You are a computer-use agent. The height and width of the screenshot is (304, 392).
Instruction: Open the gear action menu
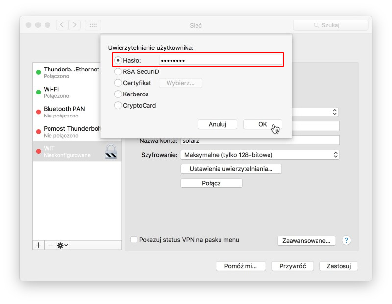pos(63,245)
